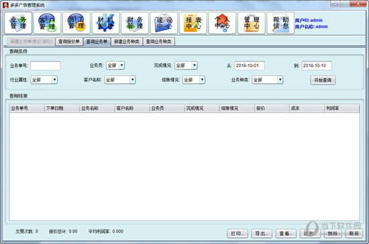Click the start date field 2018-10-01

coord(250,66)
